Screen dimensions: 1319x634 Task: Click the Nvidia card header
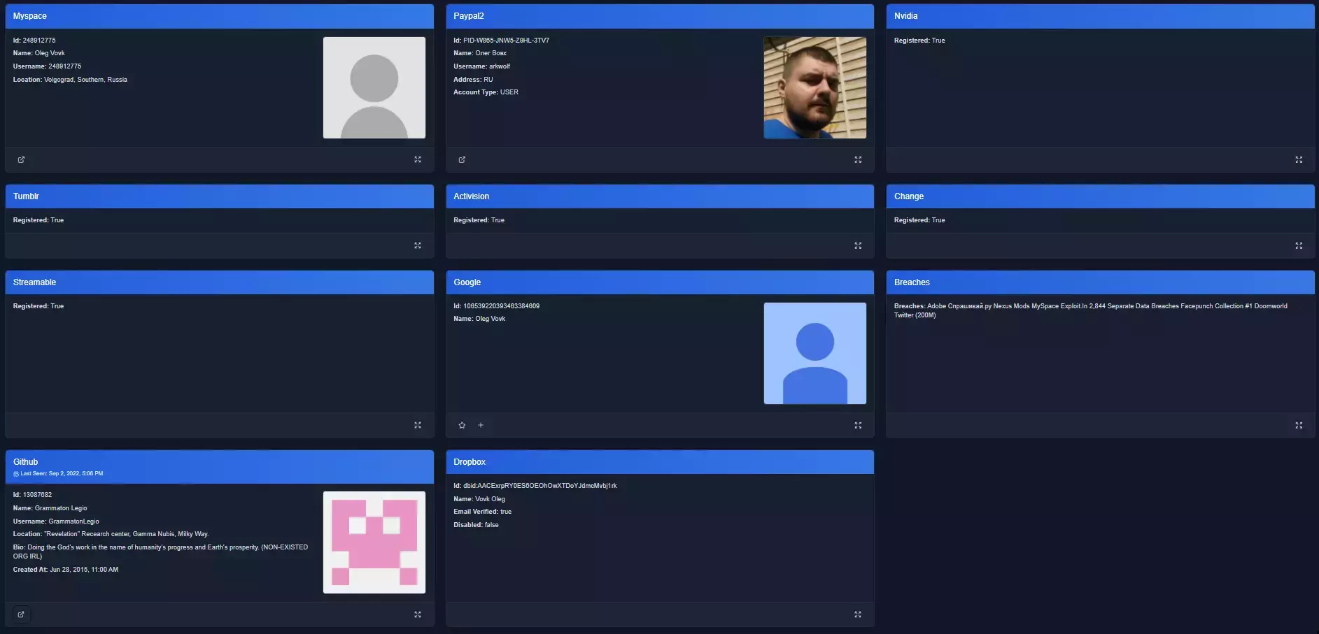(1101, 16)
